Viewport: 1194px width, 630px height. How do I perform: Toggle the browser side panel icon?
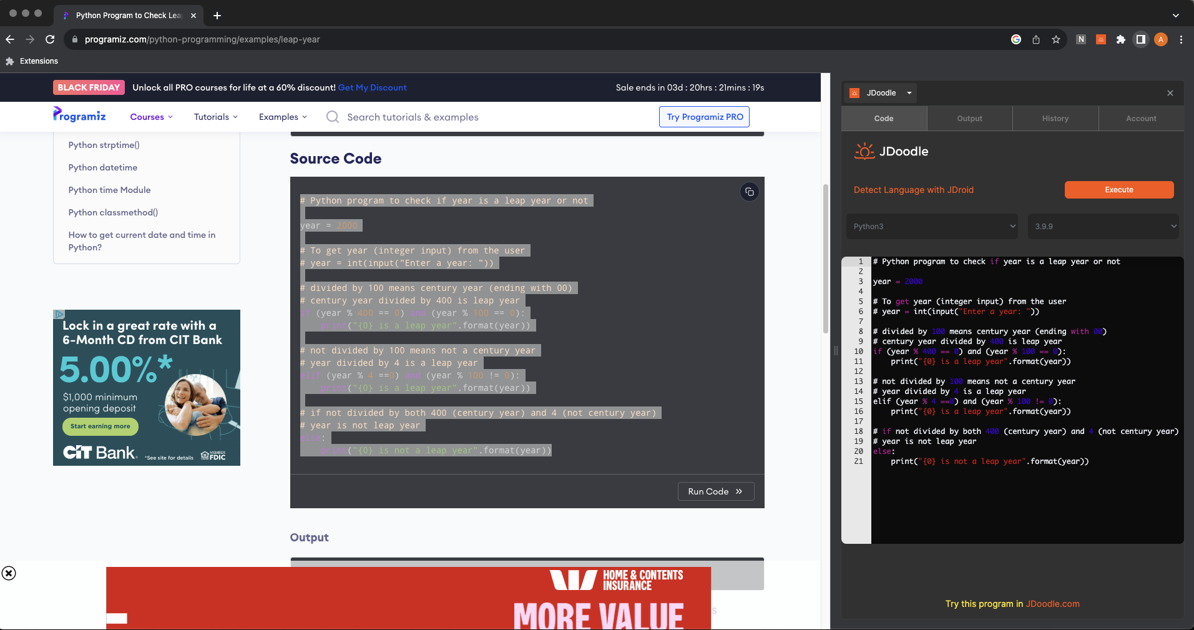(x=1141, y=39)
